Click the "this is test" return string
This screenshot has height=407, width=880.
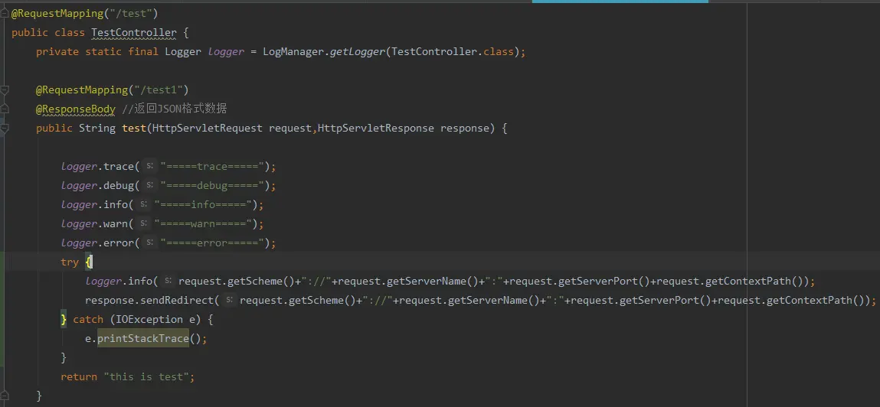coord(146,376)
